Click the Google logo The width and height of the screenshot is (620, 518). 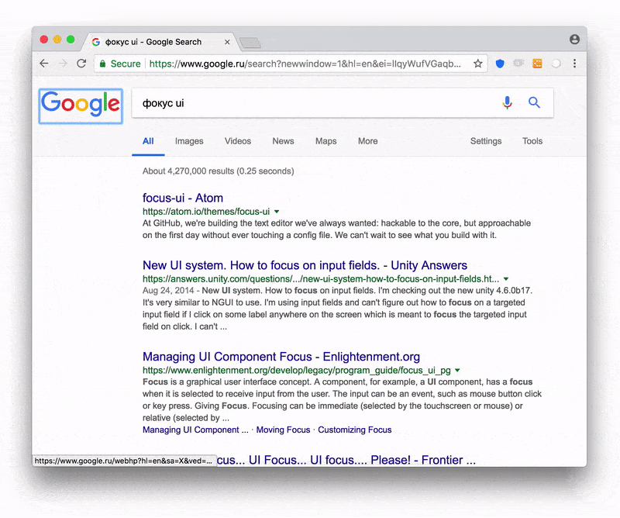pos(81,105)
